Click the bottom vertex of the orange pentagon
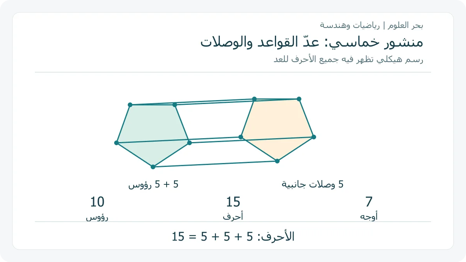This screenshot has width=466, height=262. point(277,161)
